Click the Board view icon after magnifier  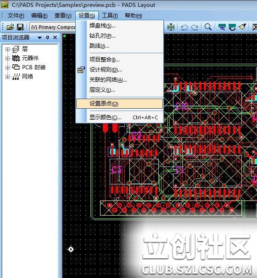coord(222,27)
